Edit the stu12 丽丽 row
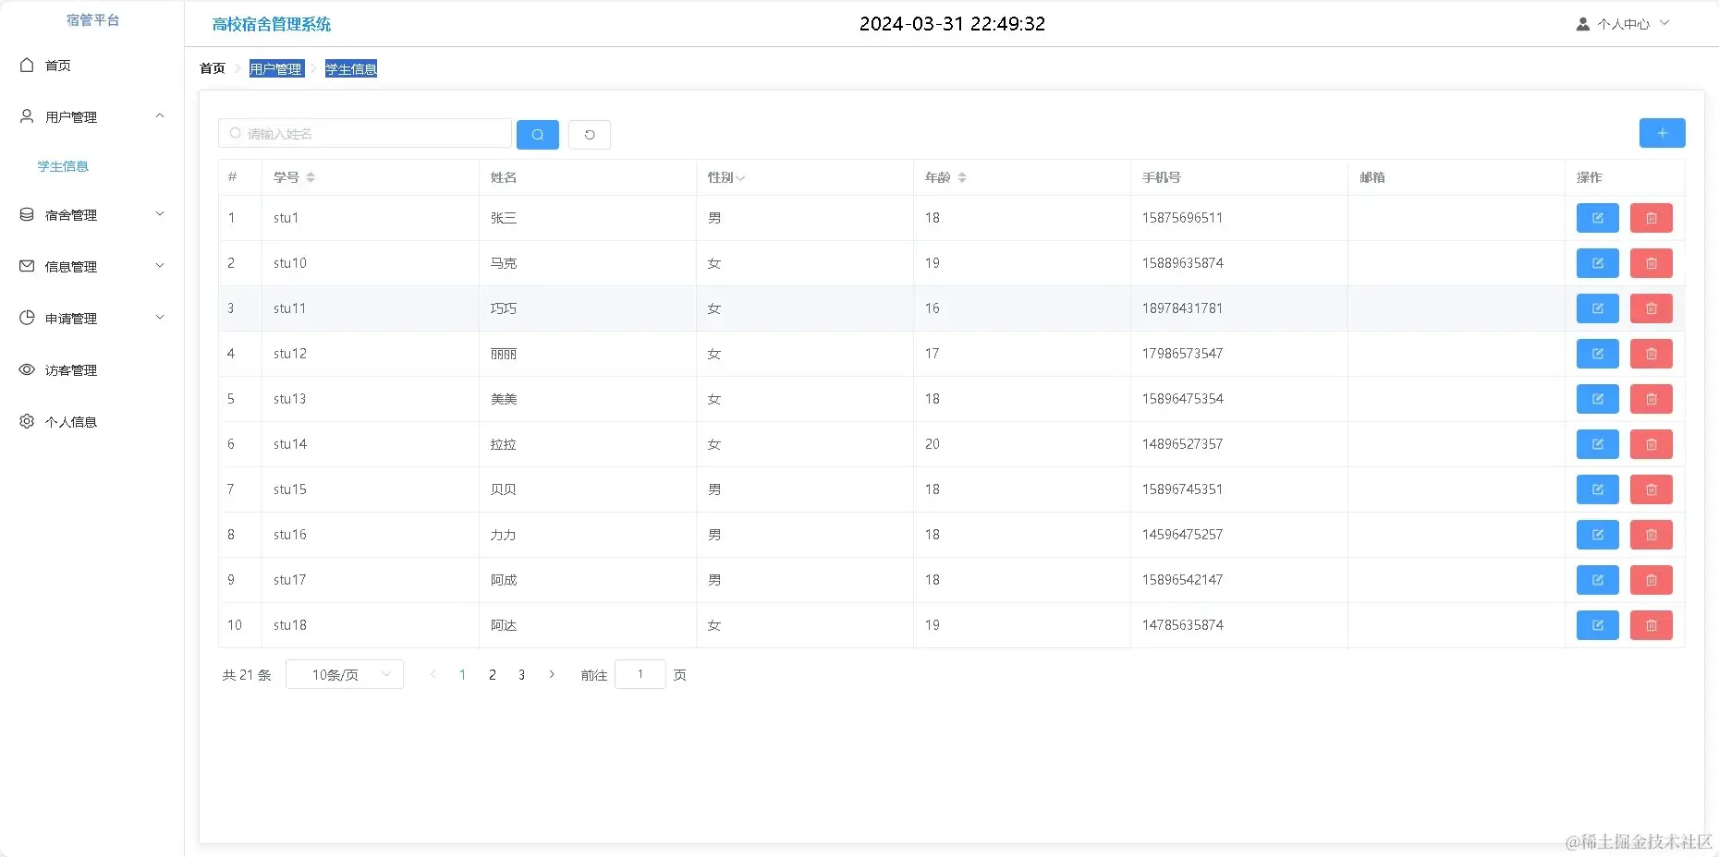 (x=1598, y=354)
